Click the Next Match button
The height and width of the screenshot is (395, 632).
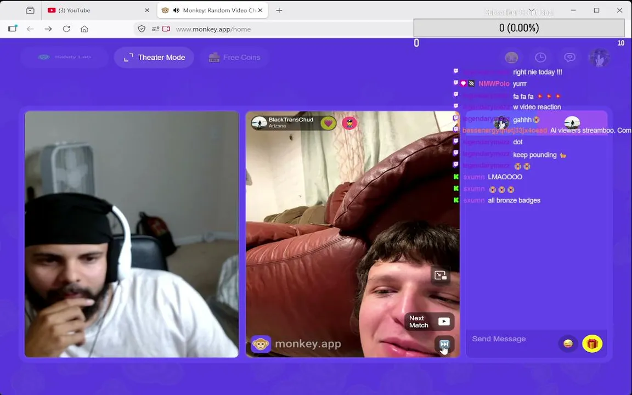pyautogui.click(x=429, y=321)
